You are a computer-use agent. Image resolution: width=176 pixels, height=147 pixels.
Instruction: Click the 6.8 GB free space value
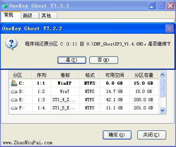115,83
